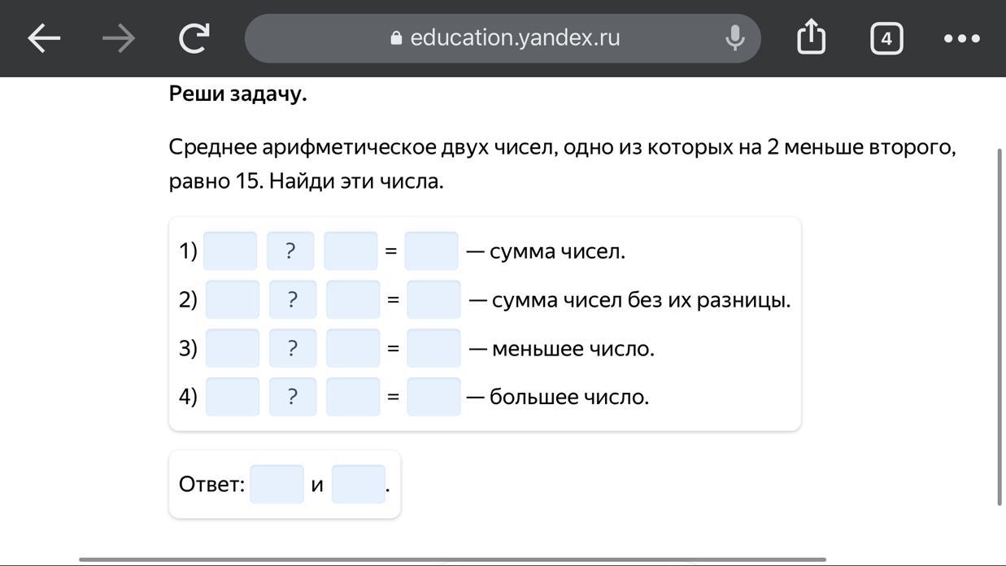Click first number field in row 1
Viewport: 1006px width, 566px height.
click(230, 250)
